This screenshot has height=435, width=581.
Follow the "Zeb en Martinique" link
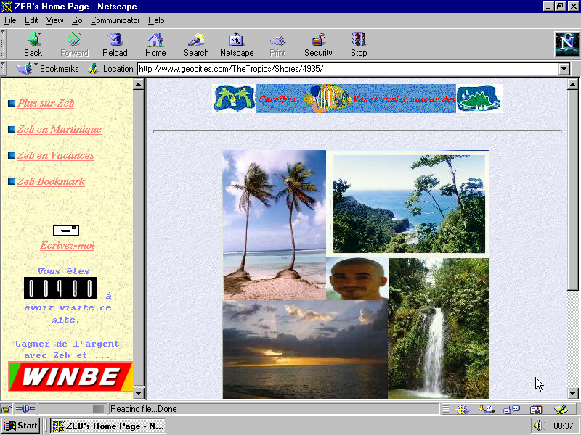(60, 129)
